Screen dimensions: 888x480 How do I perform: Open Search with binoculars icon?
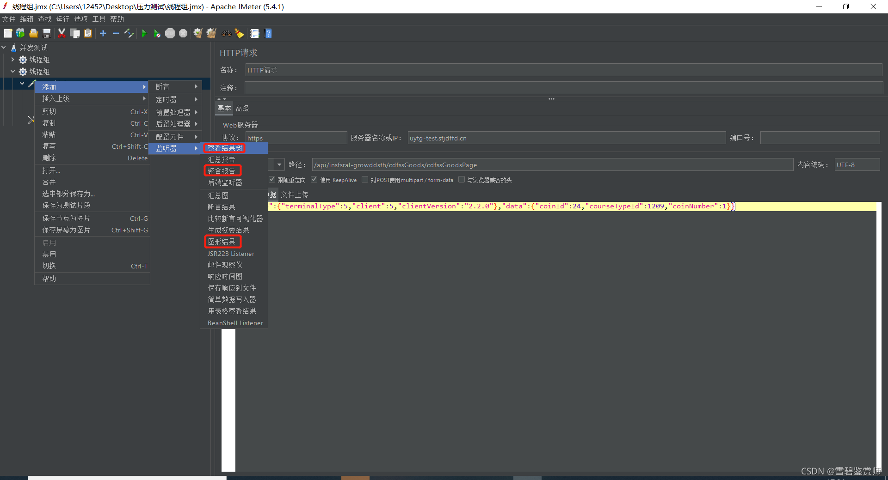(226, 33)
